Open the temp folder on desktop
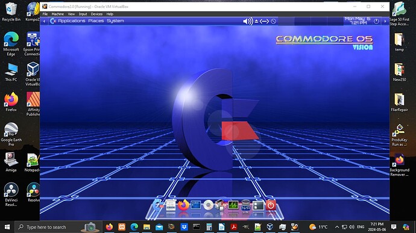 pyautogui.click(x=399, y=42)
